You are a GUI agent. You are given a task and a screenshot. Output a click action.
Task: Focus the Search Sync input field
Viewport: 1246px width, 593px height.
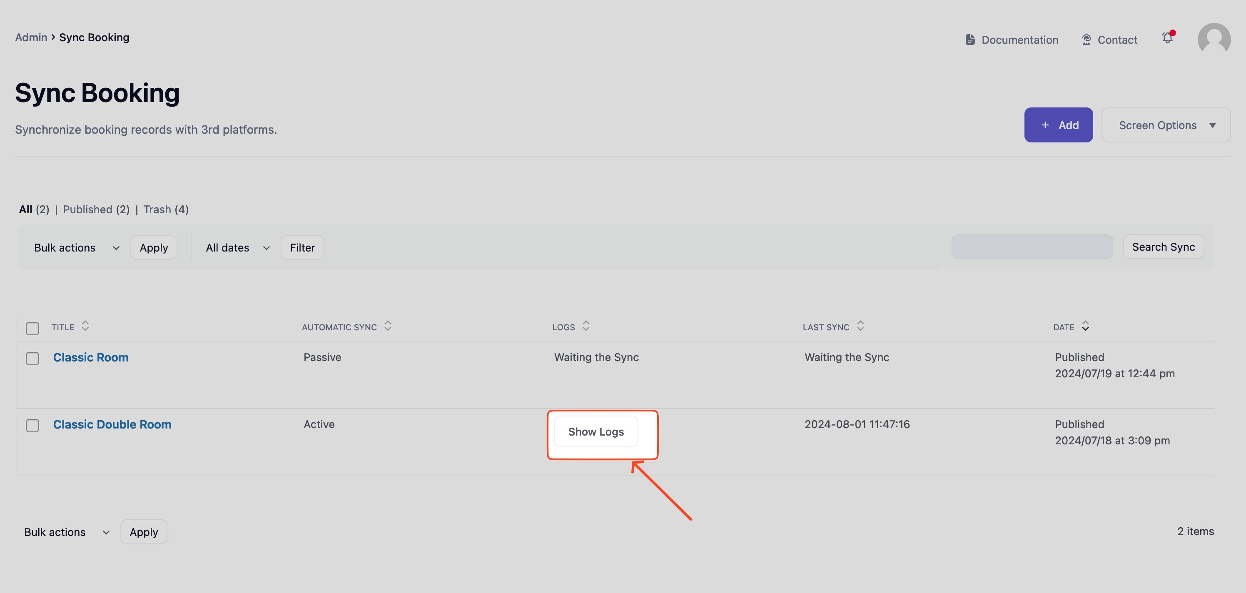[1032, 247]
